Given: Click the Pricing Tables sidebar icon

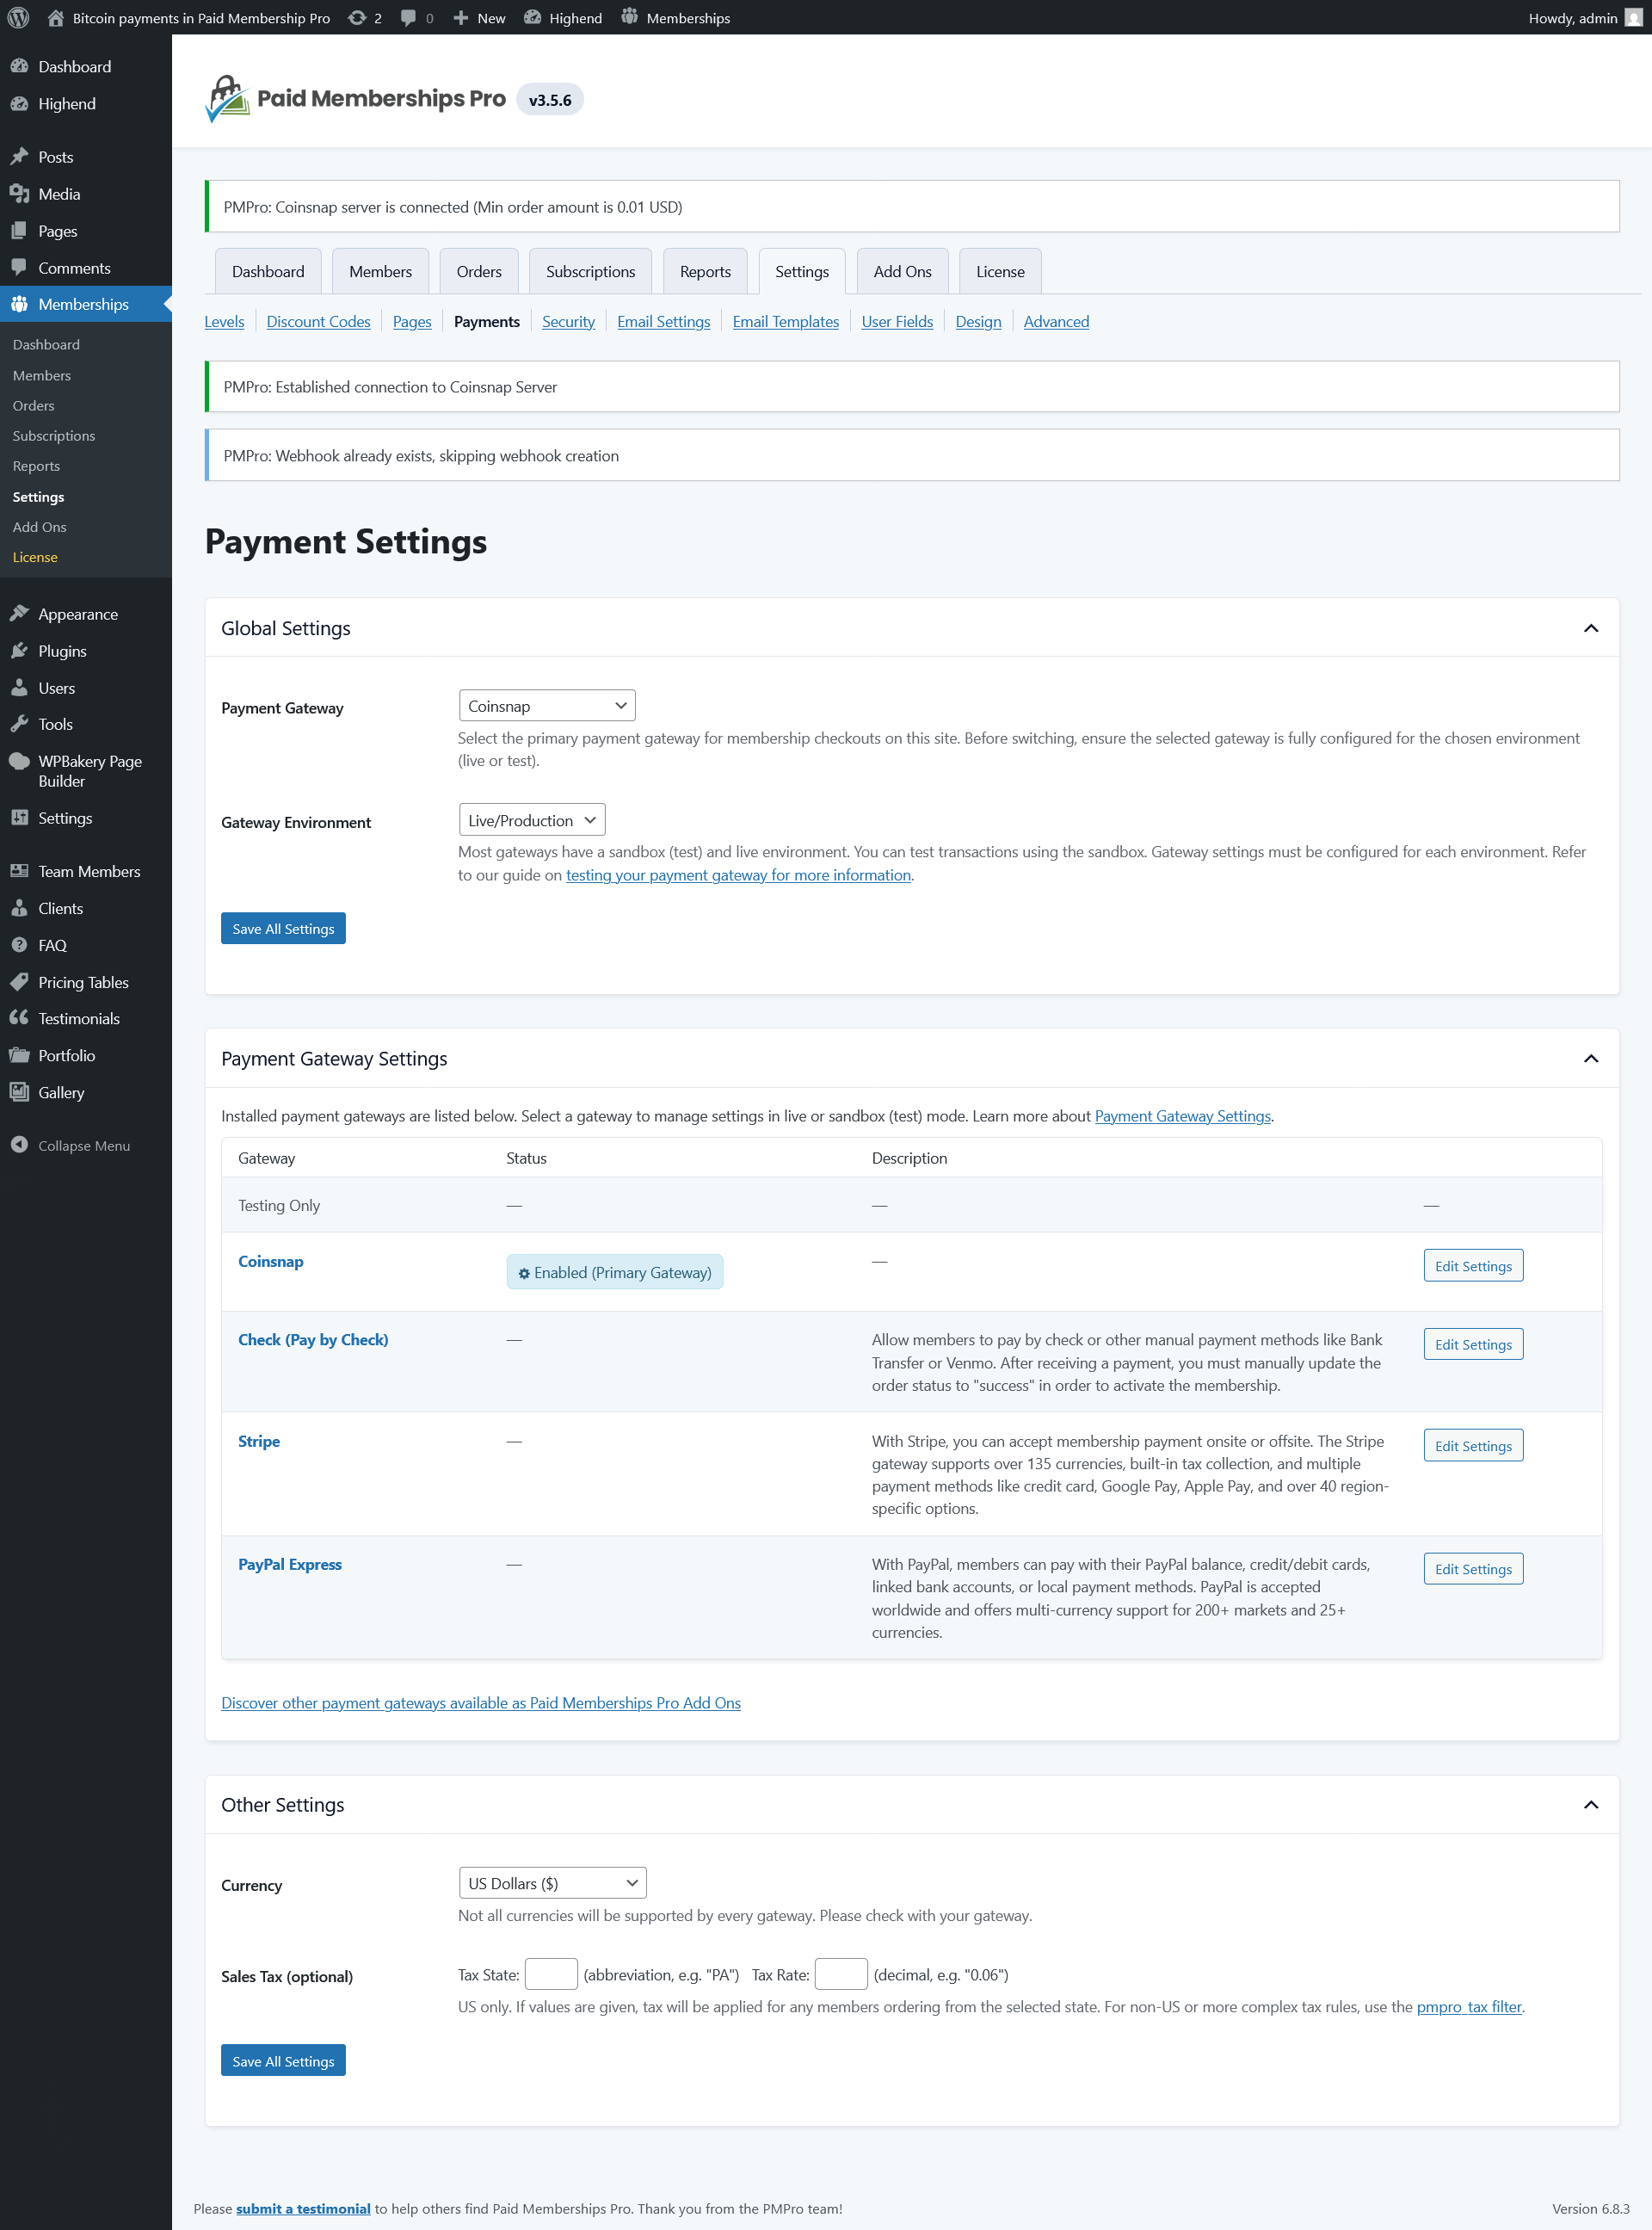Looking at the screenshot, I should tap(19, 982).
